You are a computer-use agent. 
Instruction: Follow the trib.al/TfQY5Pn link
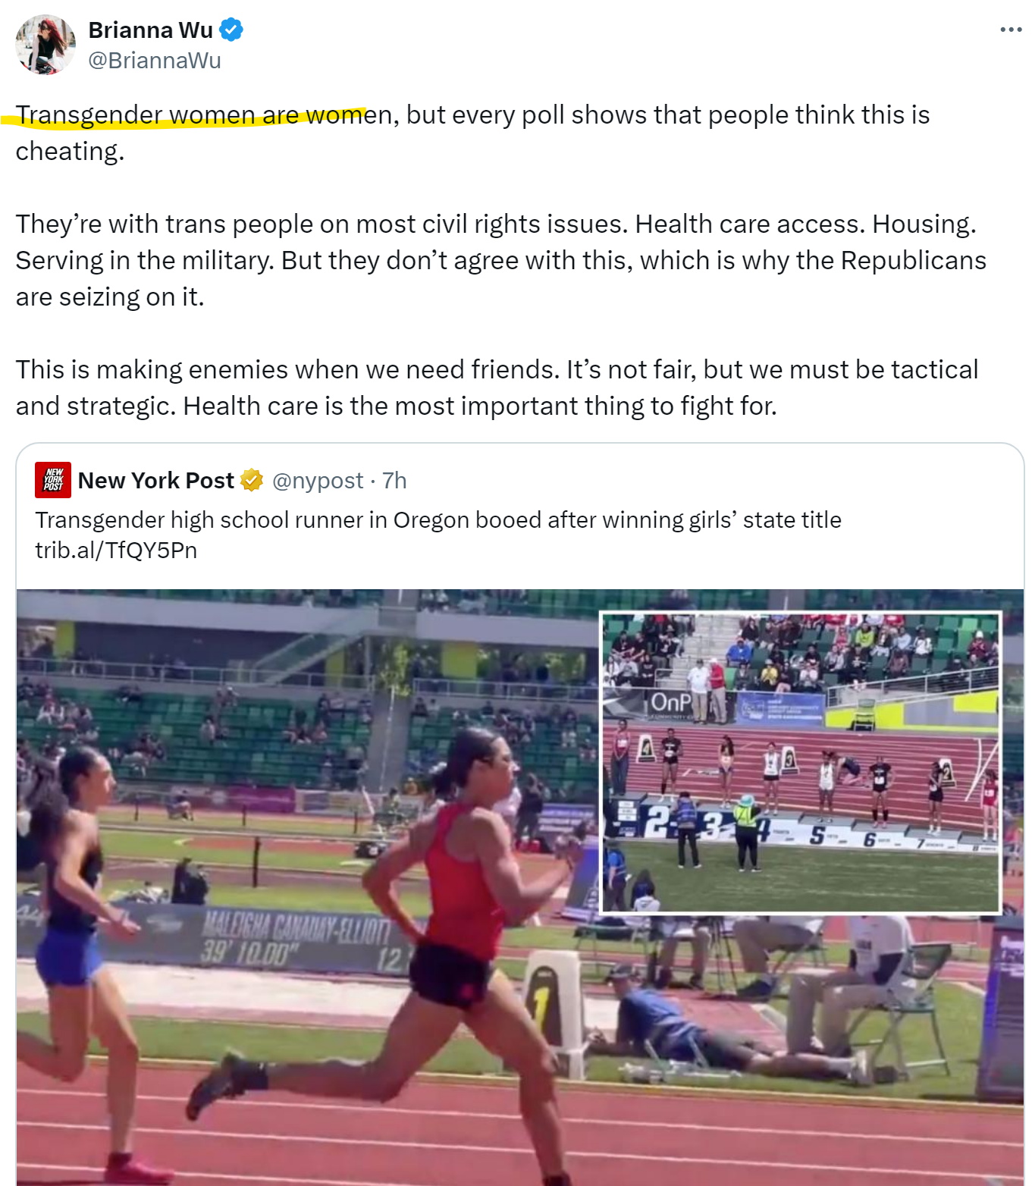pos(116,550)
